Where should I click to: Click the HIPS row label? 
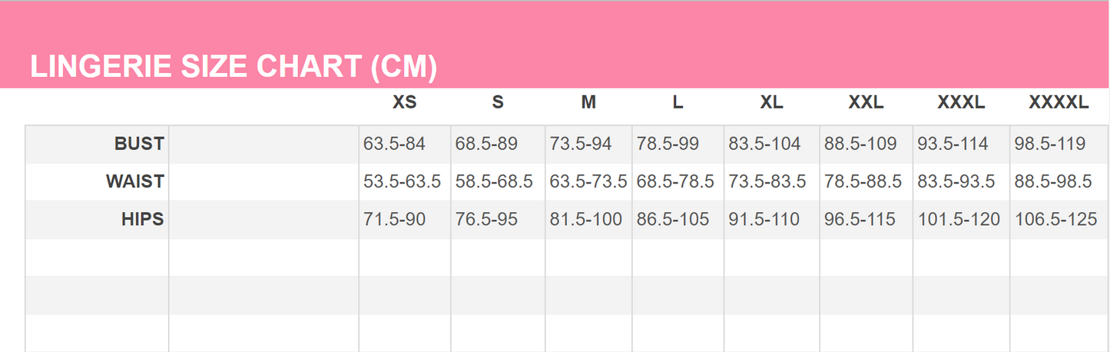(x=142, y=220)
